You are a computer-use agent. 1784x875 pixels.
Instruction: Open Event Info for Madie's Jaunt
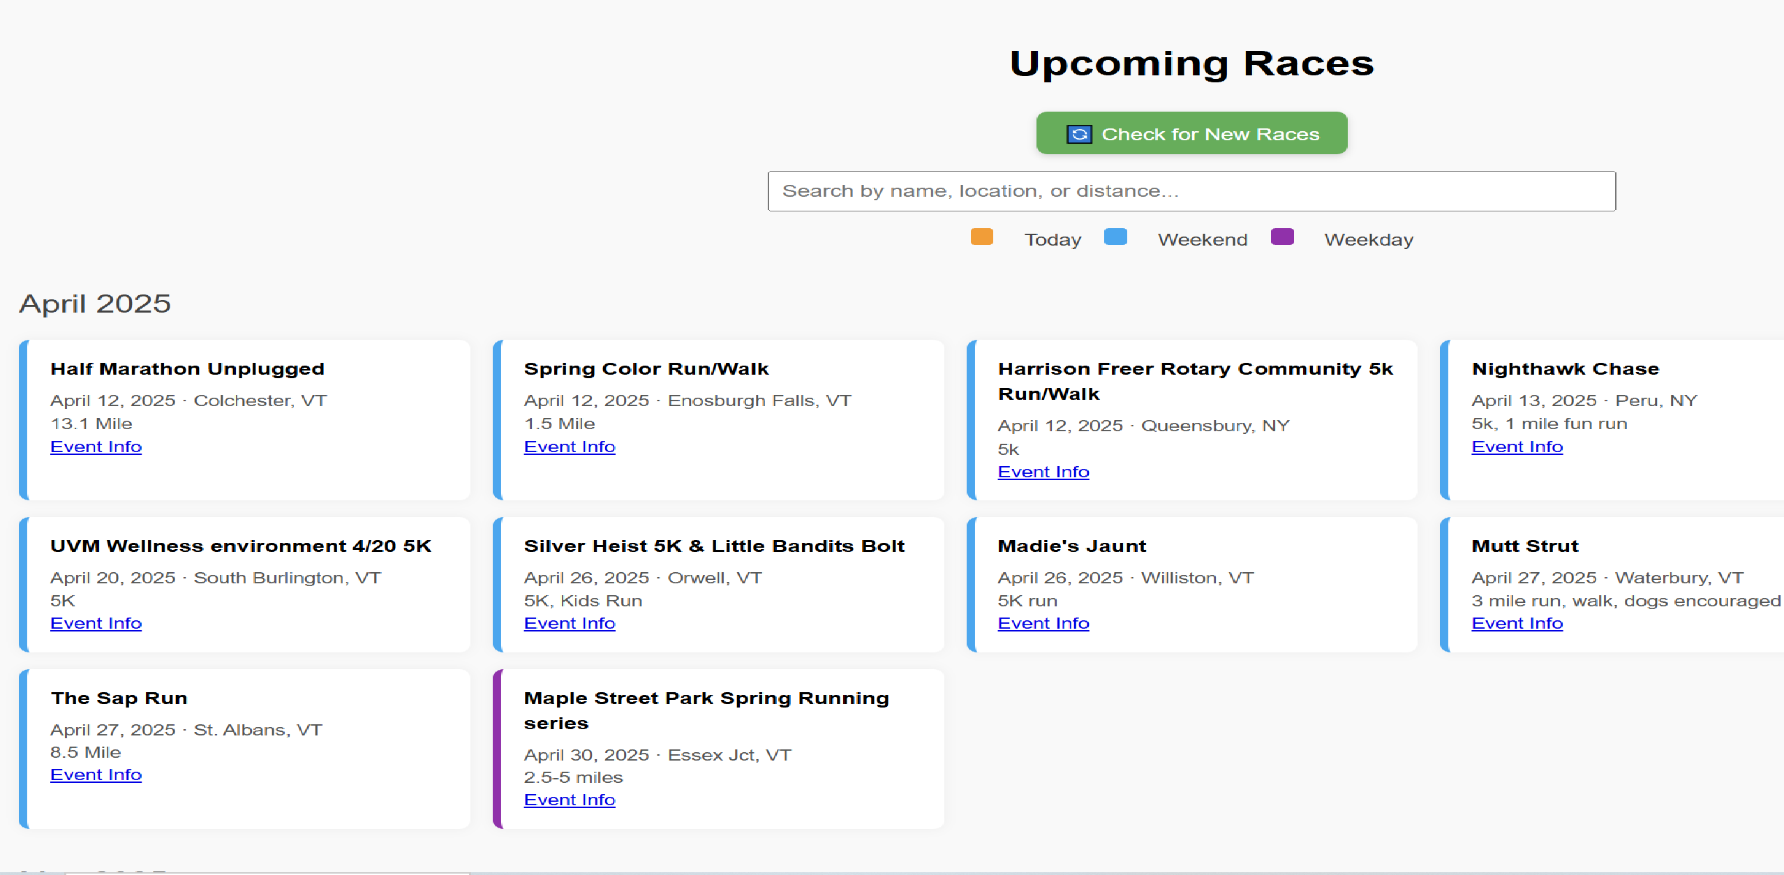(1043, 623)
